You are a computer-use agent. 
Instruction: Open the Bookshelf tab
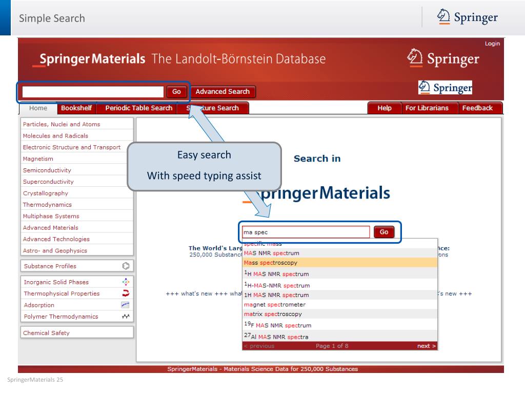coord(76,108)
